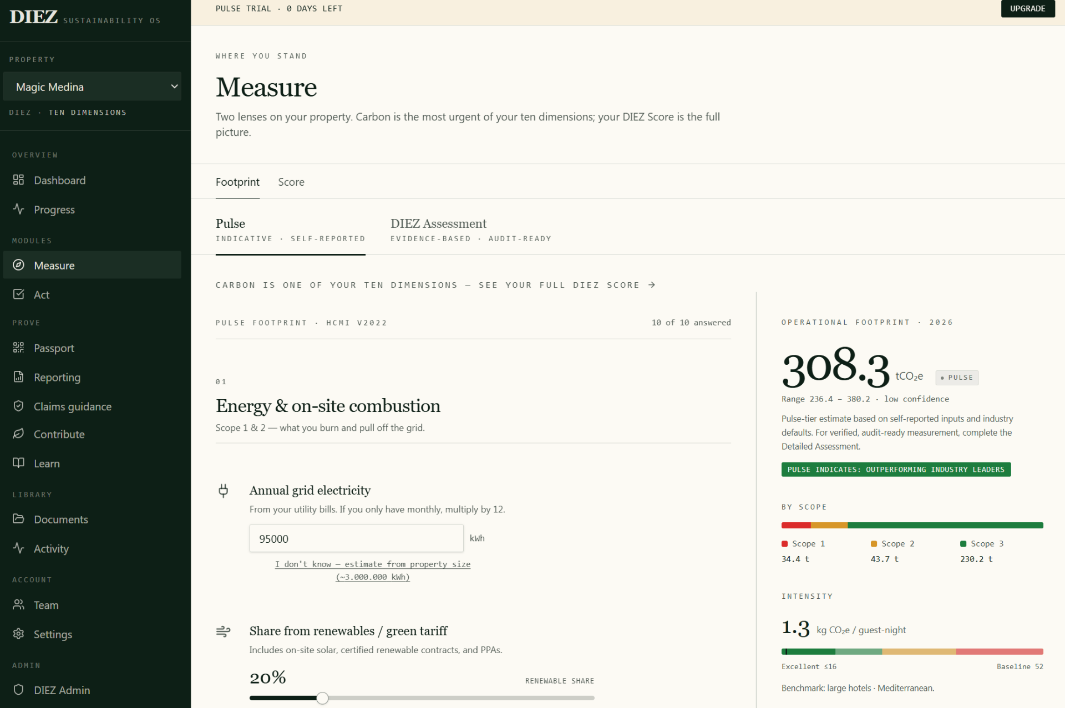The image size is (1065, 708).
Task: Click the plug icon beside Annual grid electricity
Action: (223, 491)
